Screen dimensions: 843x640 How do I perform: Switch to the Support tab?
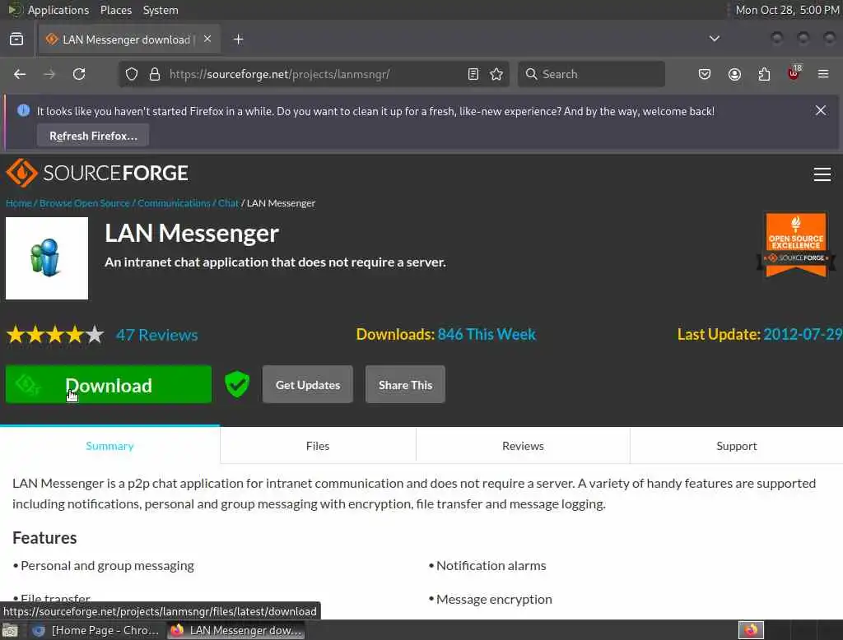737,446
